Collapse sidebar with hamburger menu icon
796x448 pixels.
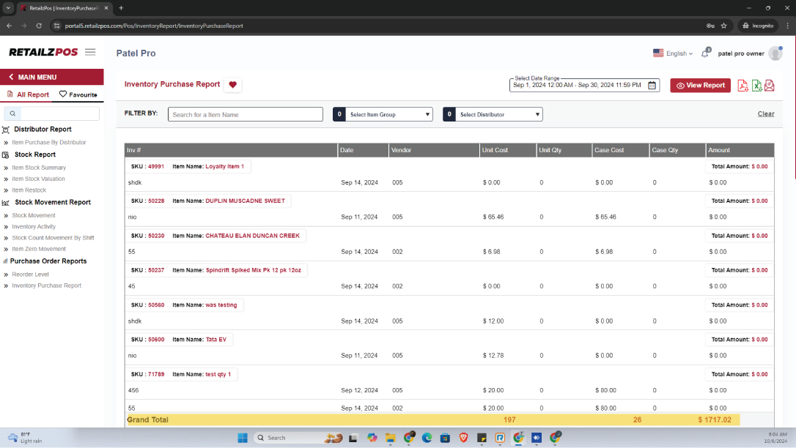pyautogui.click(x=90, y=52)
